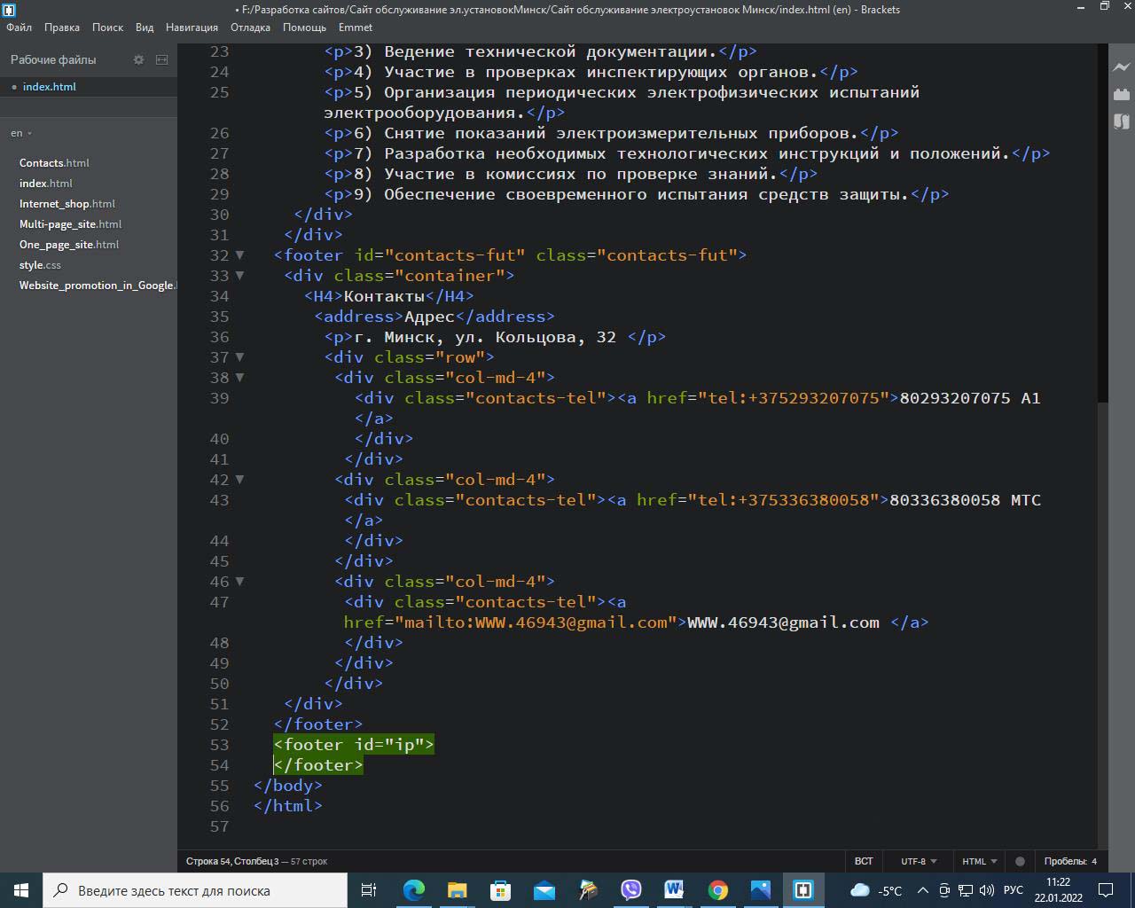This screenshot has height=908, width=1135.
Task: Open style.css from the file tree
Action: (x=40, y=265)
